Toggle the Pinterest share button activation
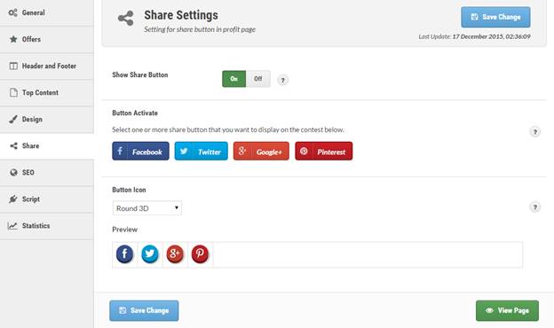The width and height of the screenshot is (554, 328). click(x=324, y=152)
